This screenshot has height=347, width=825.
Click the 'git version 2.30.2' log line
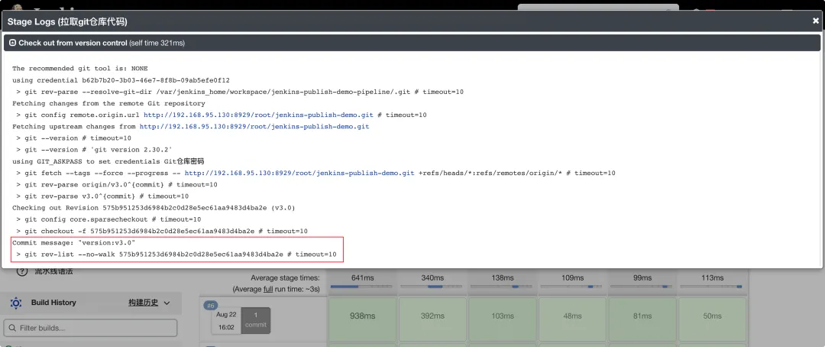point(94,150)
